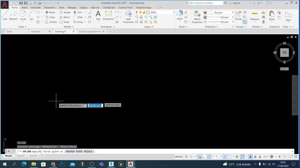This screenshot has height=168, width=300.
Task: Click the TOP face of ViewCube
Action: coord(285,53)
